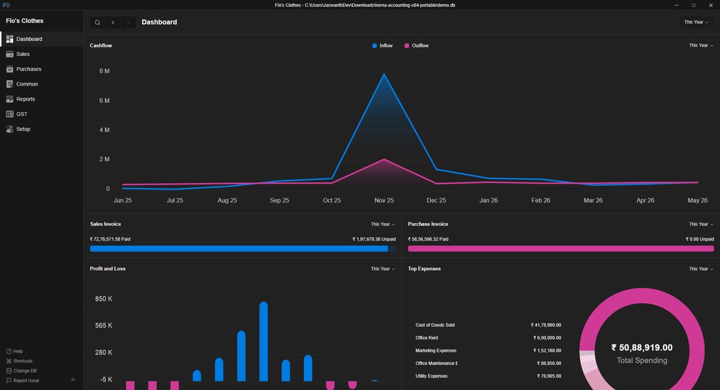Open the GST menu label
This screenshot has width=720, height=390.
coord(22,114)
